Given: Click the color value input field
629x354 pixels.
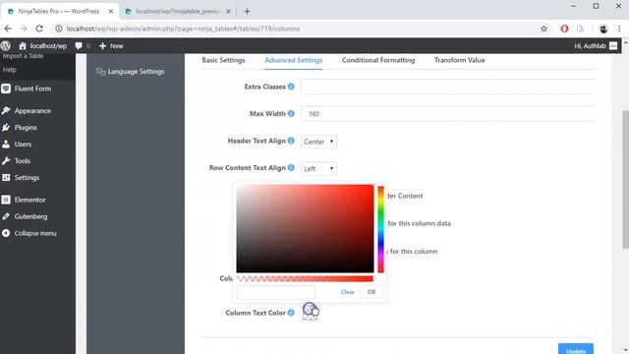Looking at the screenshot, I should [x=276, y=292].
